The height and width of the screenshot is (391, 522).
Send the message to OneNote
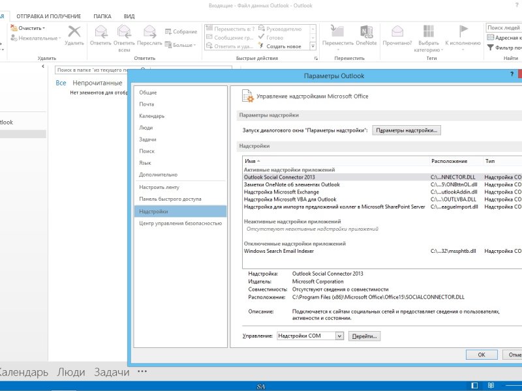click(366, 35)
